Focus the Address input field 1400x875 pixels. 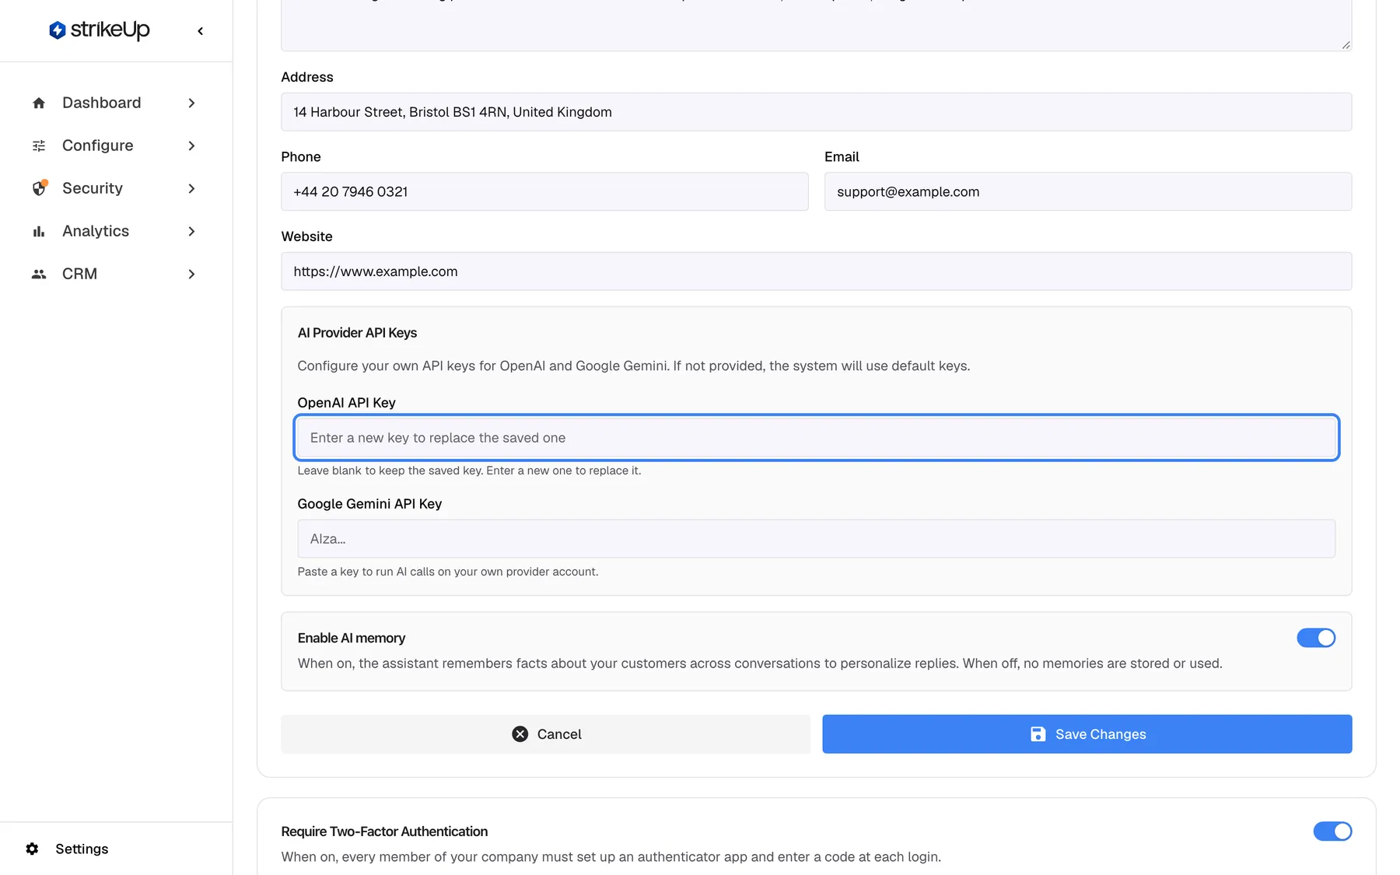point(816,112)
